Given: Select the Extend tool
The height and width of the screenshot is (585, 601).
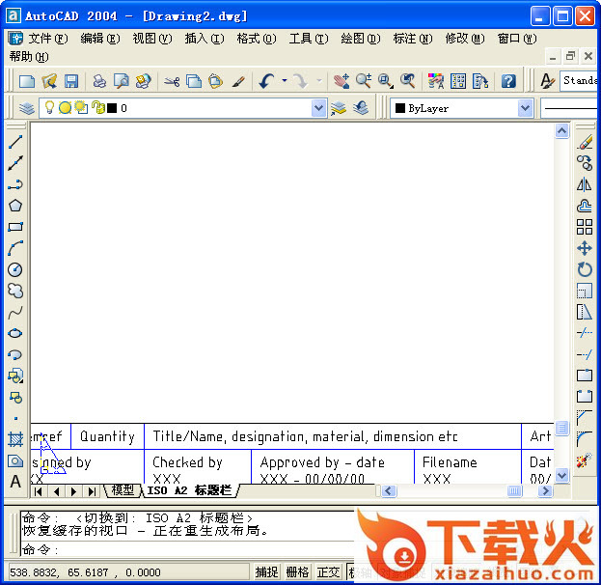Looking at the screenshot, I should click(585, 354).
